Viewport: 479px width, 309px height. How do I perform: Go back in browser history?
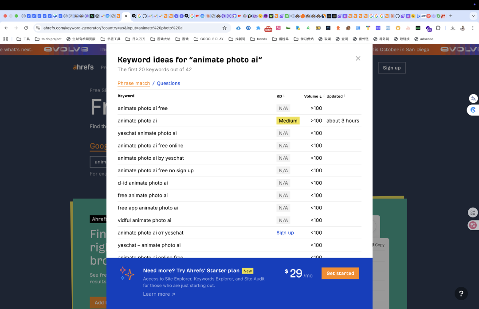pyautogui.click(x=6, y=28)
